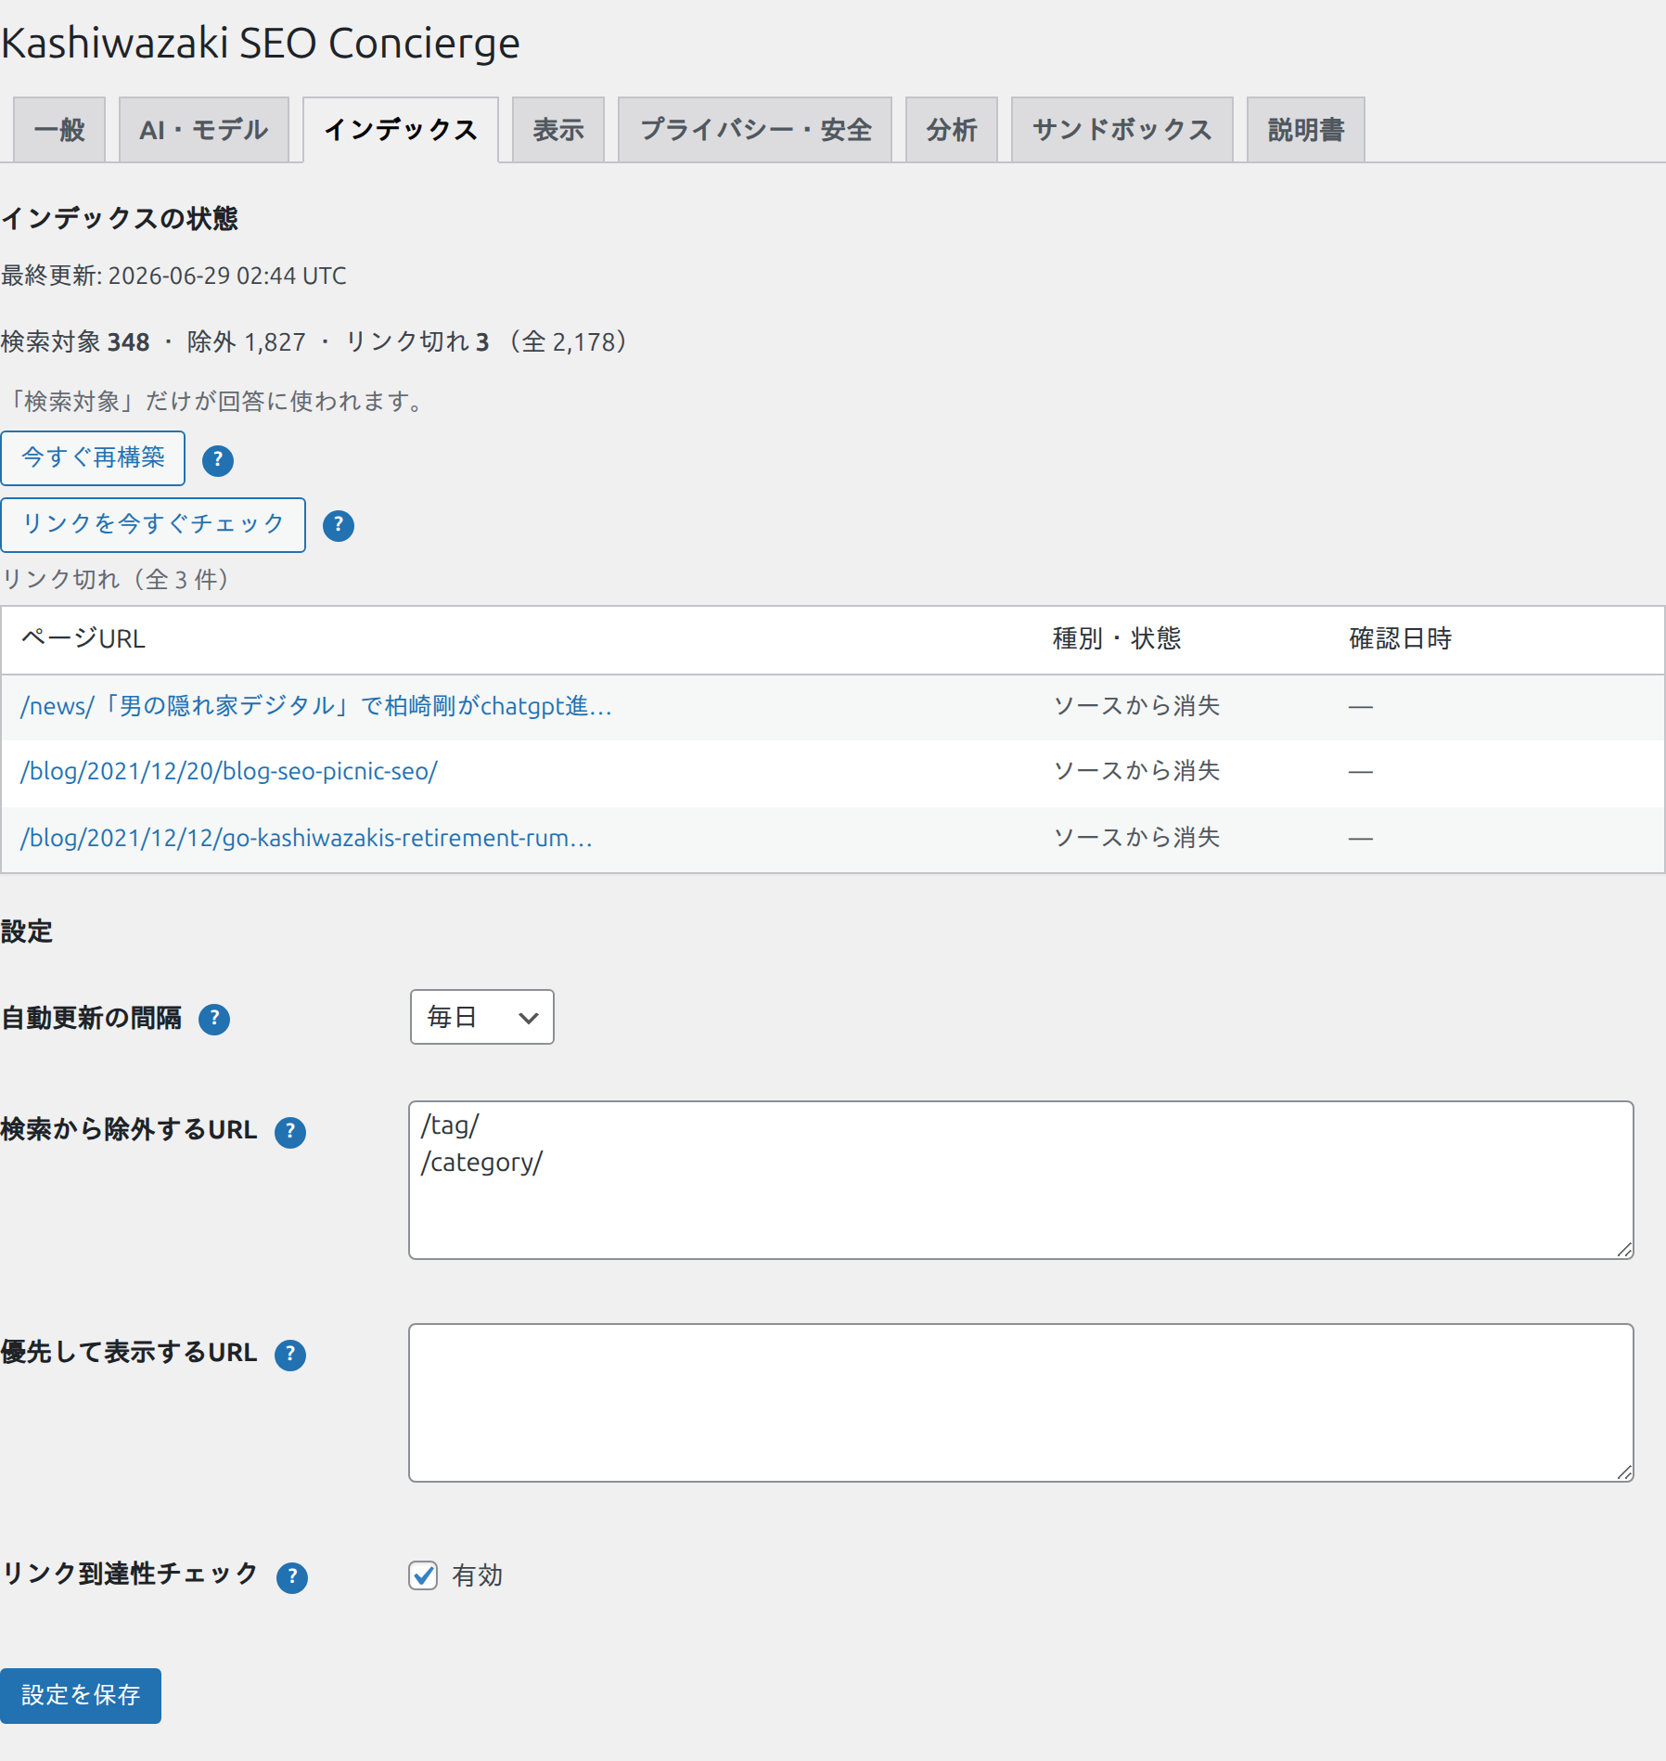Click into the excluded URLs textarea
Image resolution: width=1666 pixels, height=1761 pixels.
tap(1021, 1180)
